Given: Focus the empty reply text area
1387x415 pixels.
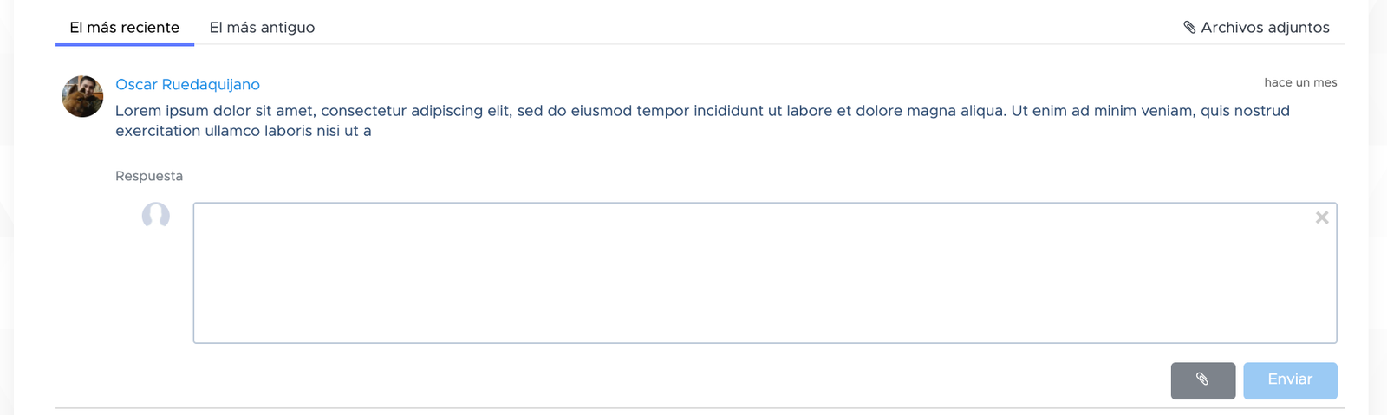Looking at the screenshot, I should pyautogui.click(x=765, y=273).
